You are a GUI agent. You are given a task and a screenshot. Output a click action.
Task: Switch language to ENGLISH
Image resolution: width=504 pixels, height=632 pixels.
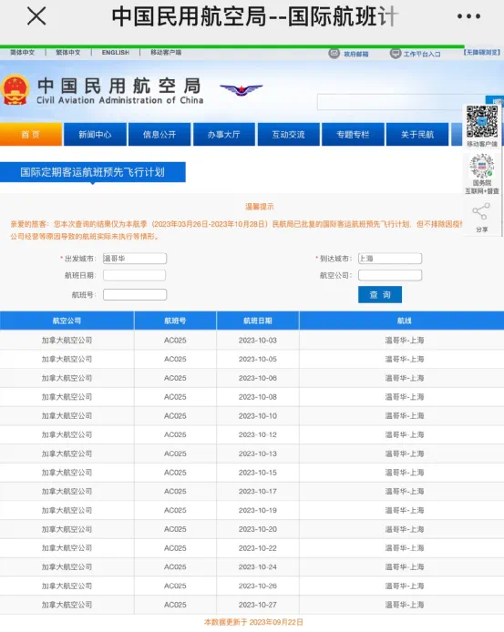pos(116,53)
